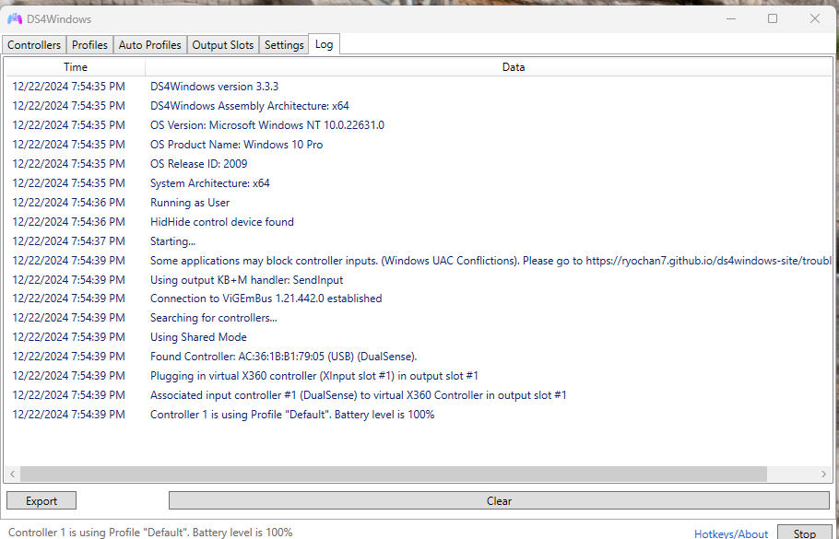Click the Data column header
The width and height of the screenshot is (839, 539).
pyautogui.click(x=514, y=67)
